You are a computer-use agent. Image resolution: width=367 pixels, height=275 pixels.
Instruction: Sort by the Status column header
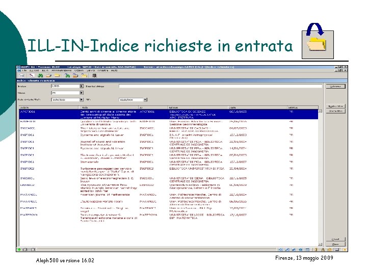pos(303,107)
